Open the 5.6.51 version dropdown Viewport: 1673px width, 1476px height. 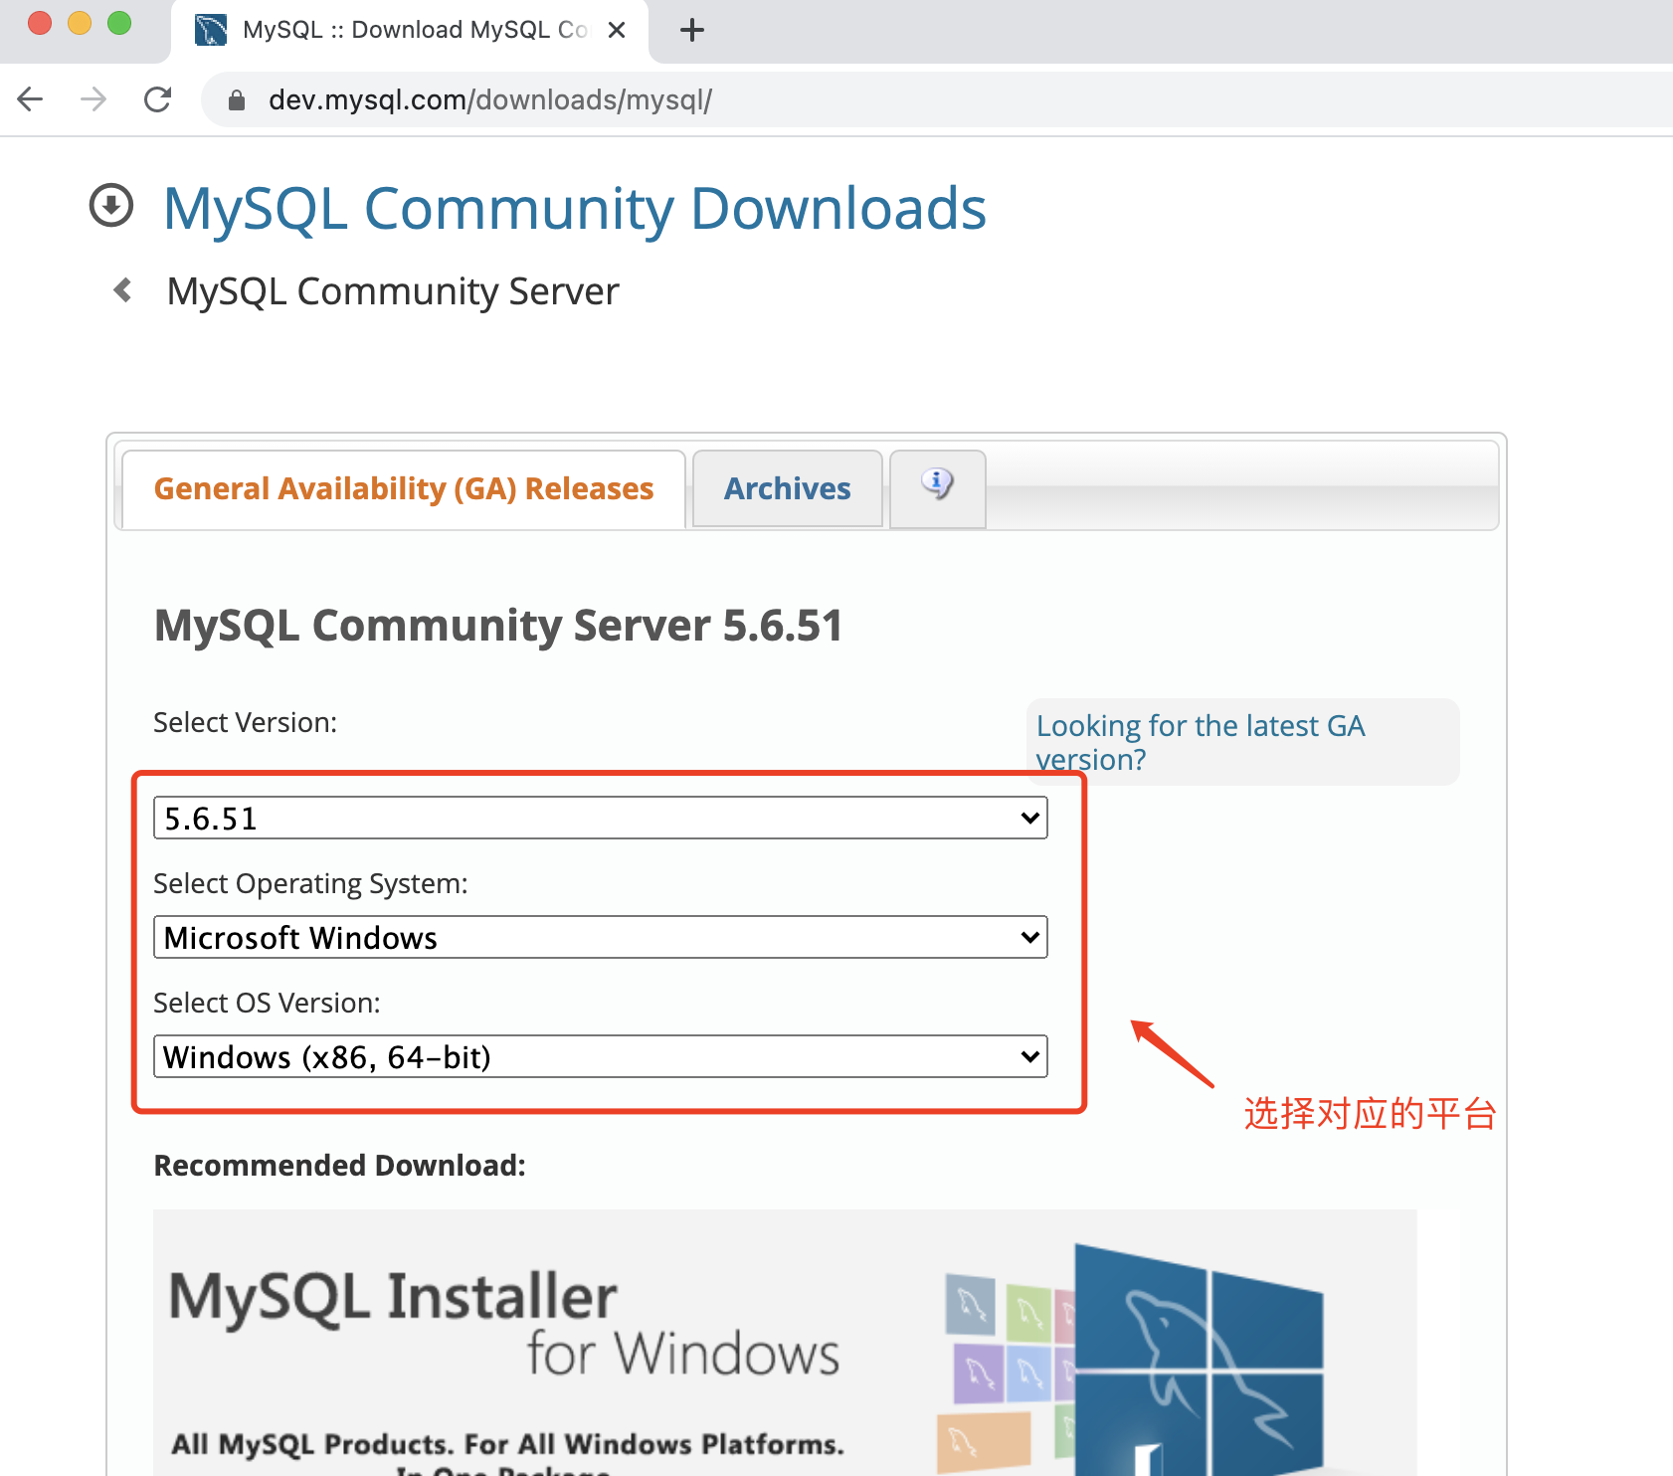click(601, 818)
